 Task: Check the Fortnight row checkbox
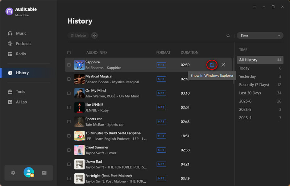click(69, 178)
